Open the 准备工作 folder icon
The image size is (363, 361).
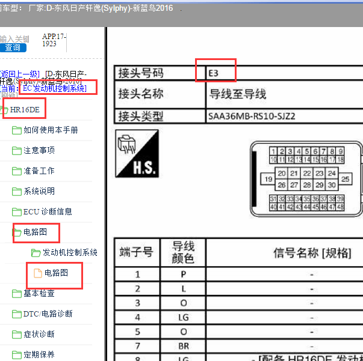pos(17,171)
